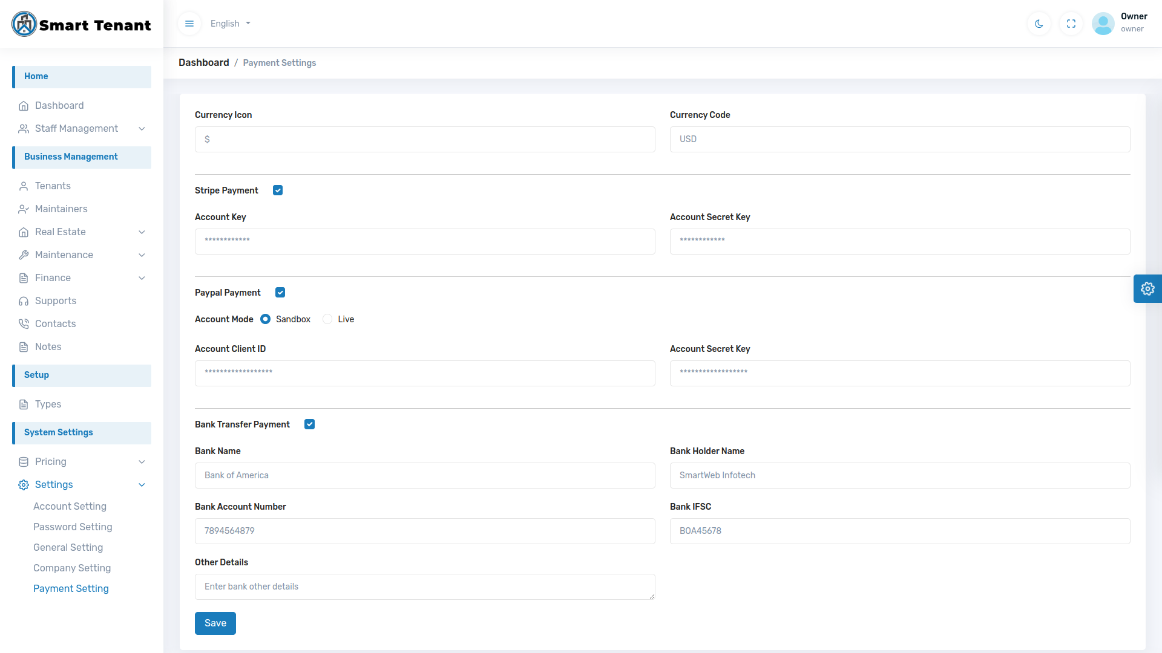Select the Live account mode
The width and height of the screenshot is (1162, 653).
click(327, 319)
